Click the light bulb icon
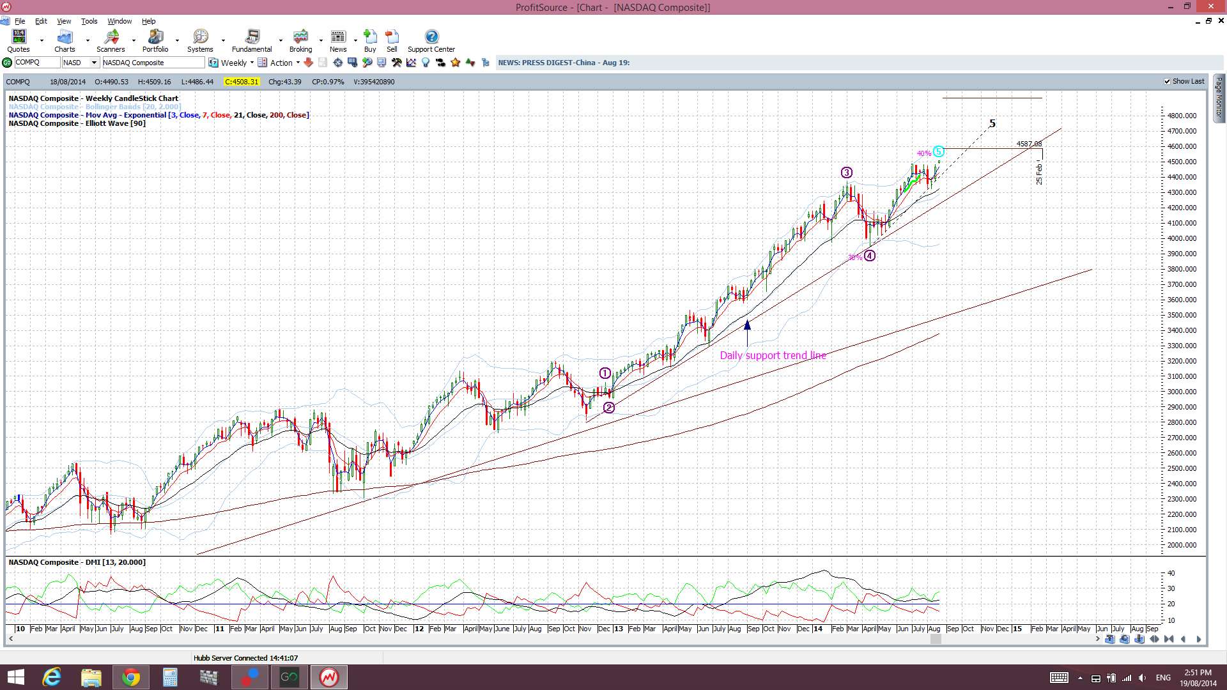 click(x=426, y=63)
